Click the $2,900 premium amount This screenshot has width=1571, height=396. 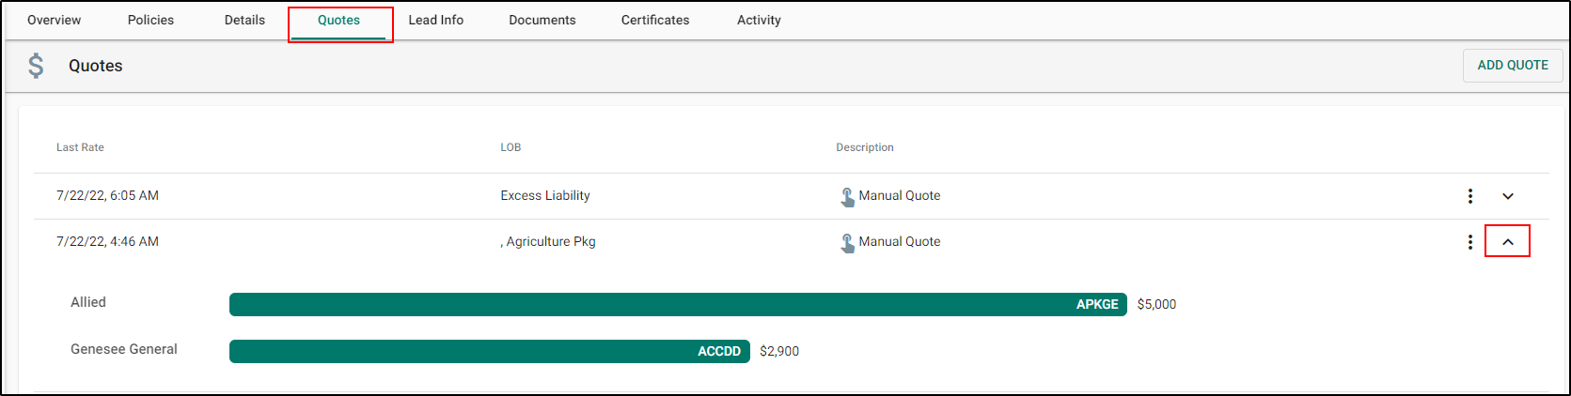779,352
